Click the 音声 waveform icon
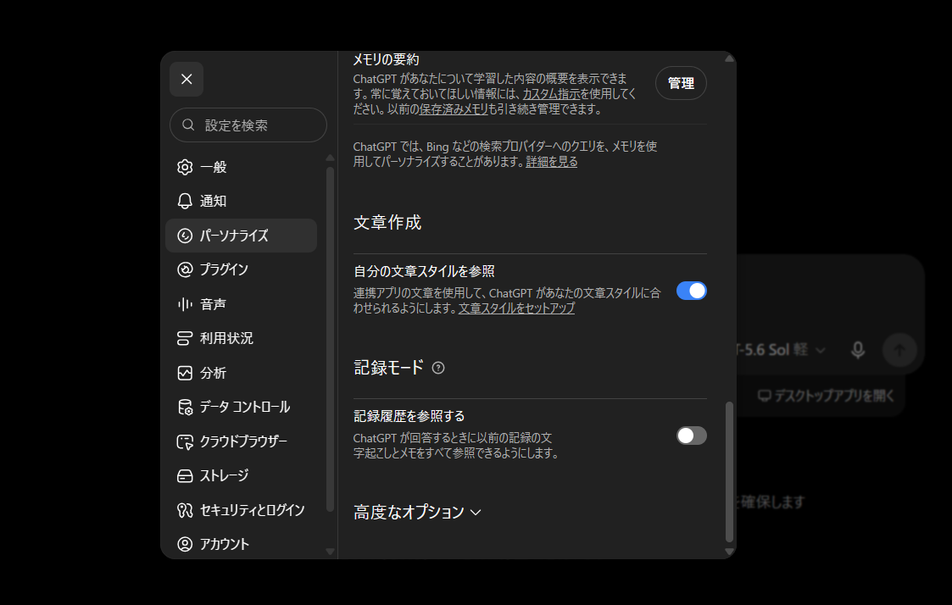This screenshot has height=605, width=952. (x=185, y=304)
